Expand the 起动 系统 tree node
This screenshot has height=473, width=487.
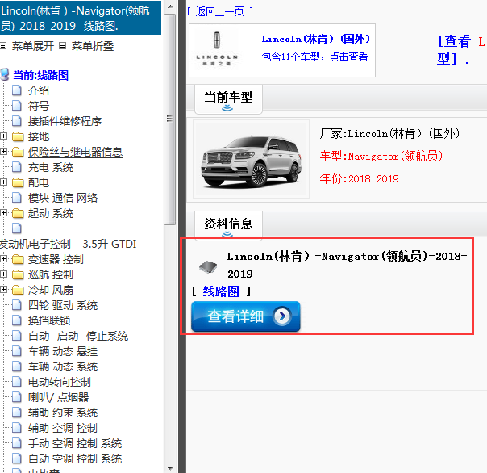[x=3, y=213]
